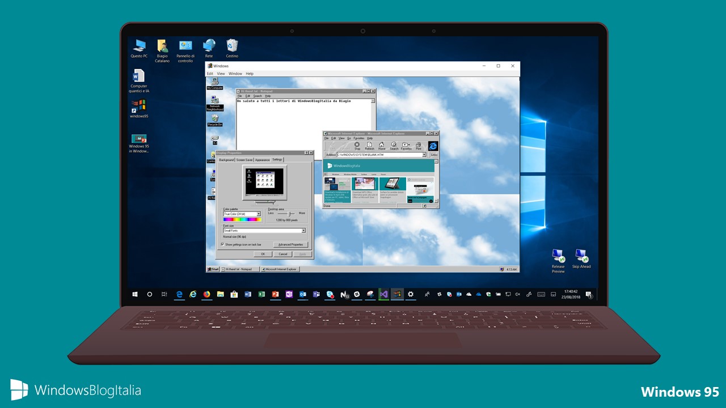
Task: Click Links button in Internet Explorer
Action: 434,155
